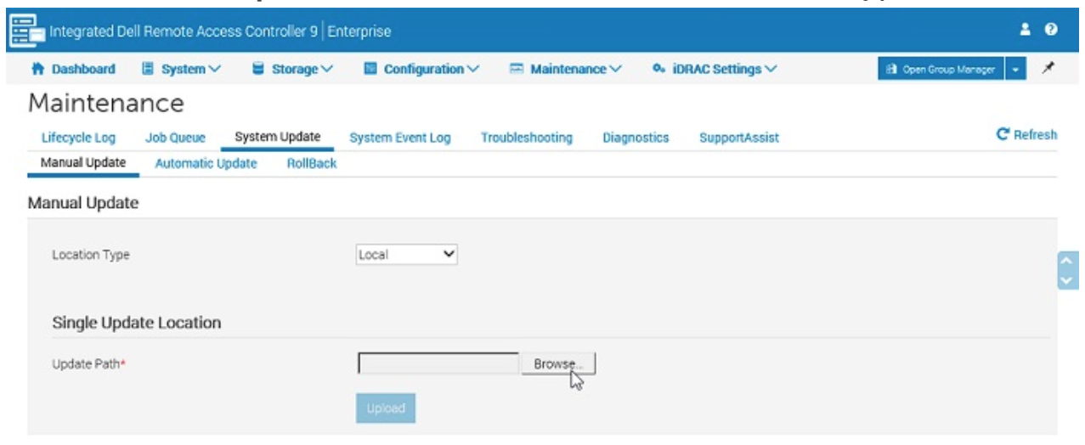1085x445 pixels.
Task: Click the Open Group Manager button
Action: click(941, 69)
